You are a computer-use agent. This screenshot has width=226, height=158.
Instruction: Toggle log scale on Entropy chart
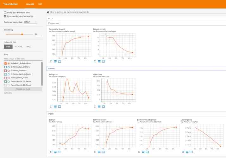click(55, 152)
